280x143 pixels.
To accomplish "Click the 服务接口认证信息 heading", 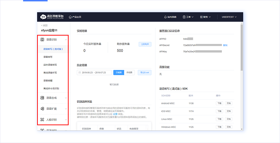I will pyautogui.click(x=169, y=31).
